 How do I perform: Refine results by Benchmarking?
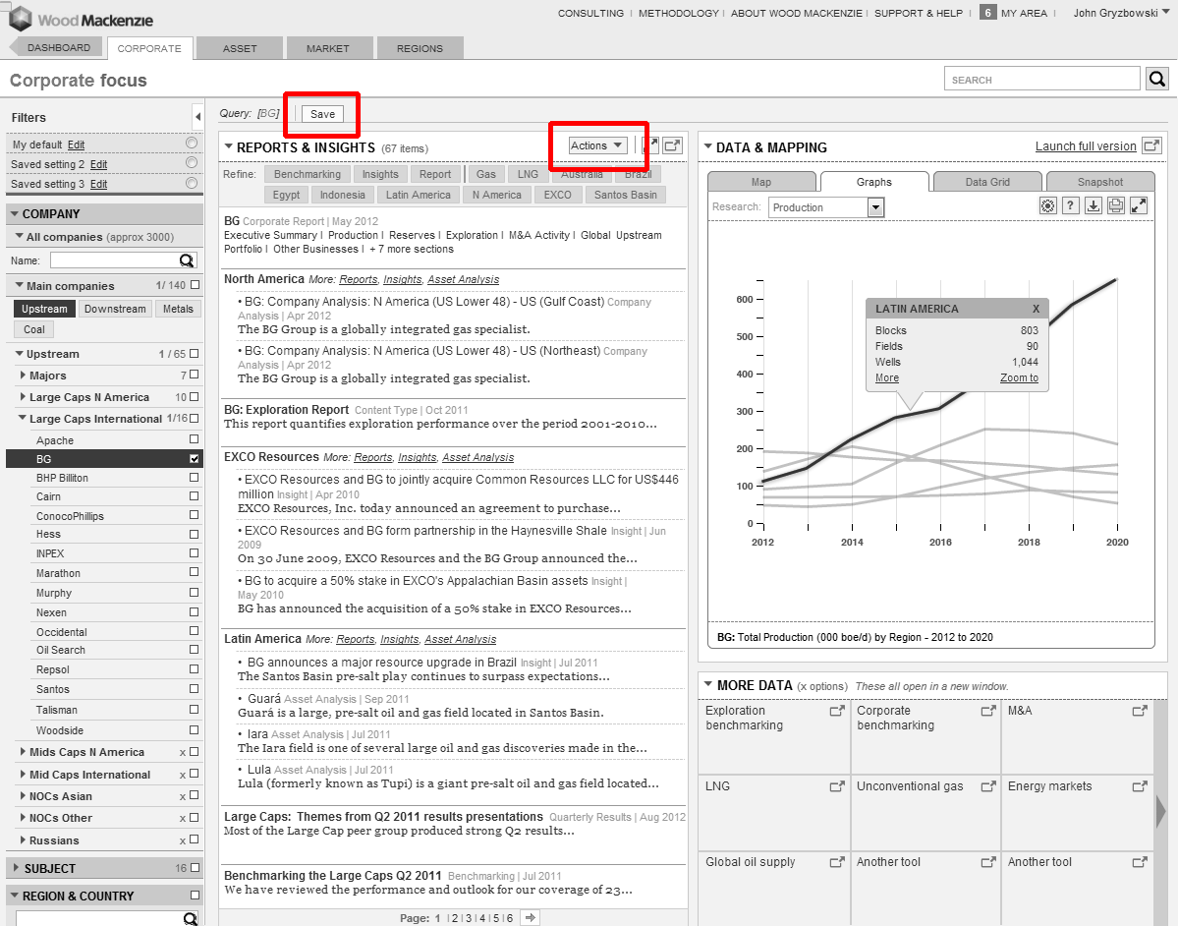coord(308,174)
